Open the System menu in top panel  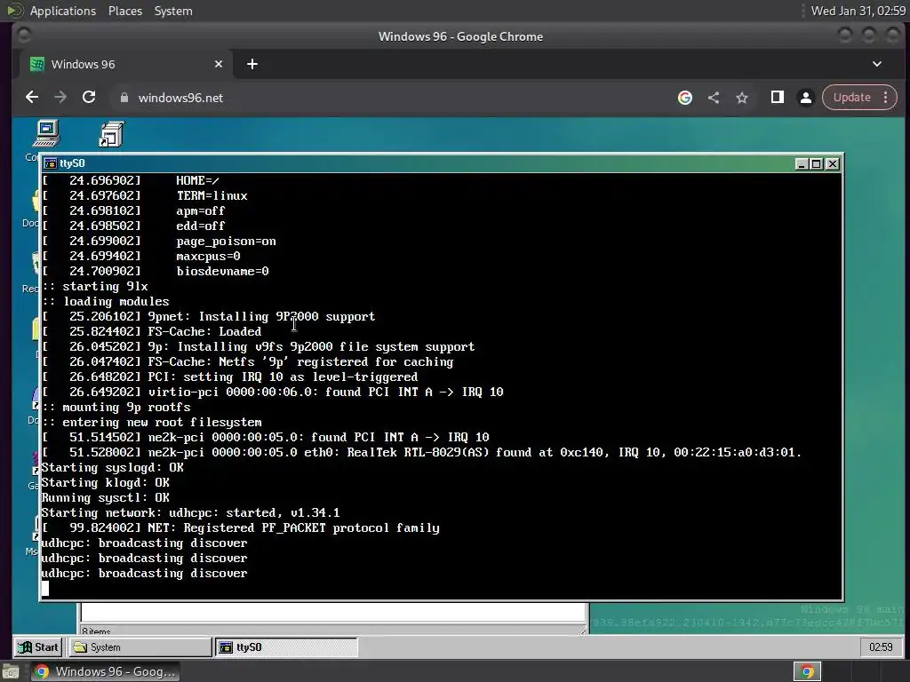173,11
